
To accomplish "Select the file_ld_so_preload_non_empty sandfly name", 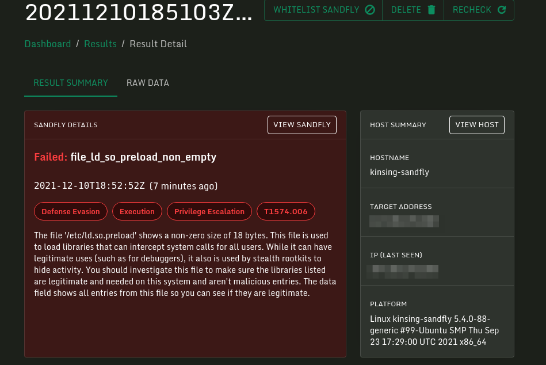I will [143, 157].
